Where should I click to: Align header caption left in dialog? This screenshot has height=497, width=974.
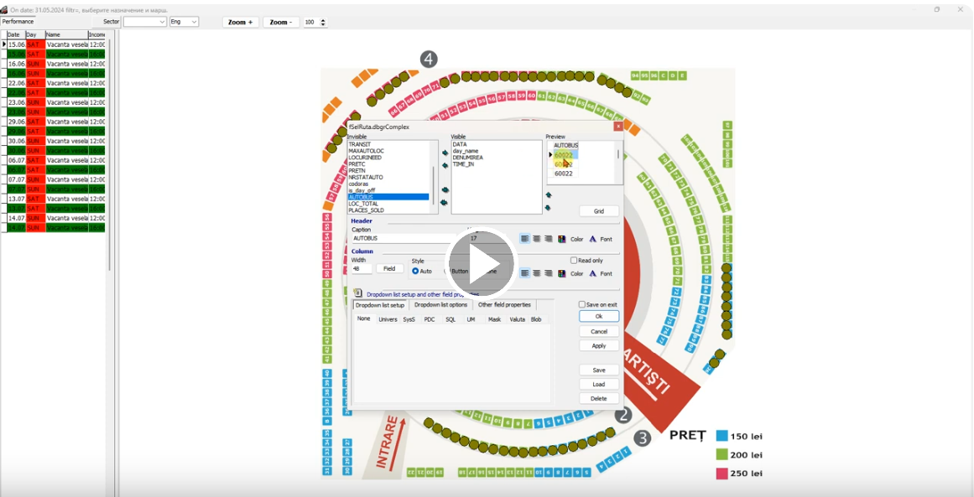click(x=525, y=239)
